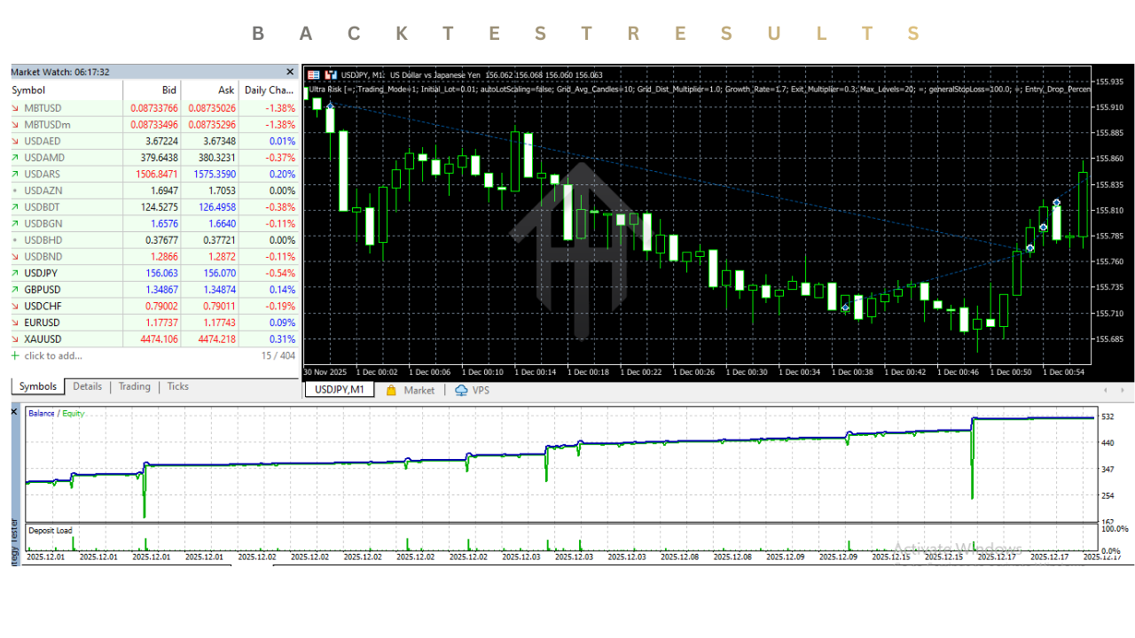This screenshot has height=638, width=1135.
Task: Select the USDJPY,M1 chart tab
Action: tap(340, 390)
